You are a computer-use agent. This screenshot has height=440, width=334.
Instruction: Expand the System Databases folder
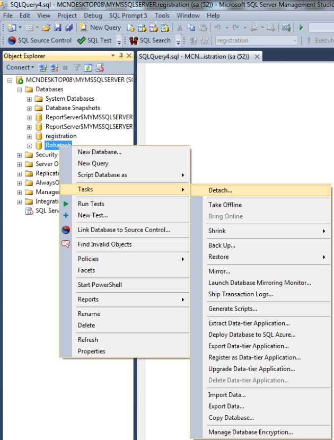pyautogui.click(x=29, y=99)
